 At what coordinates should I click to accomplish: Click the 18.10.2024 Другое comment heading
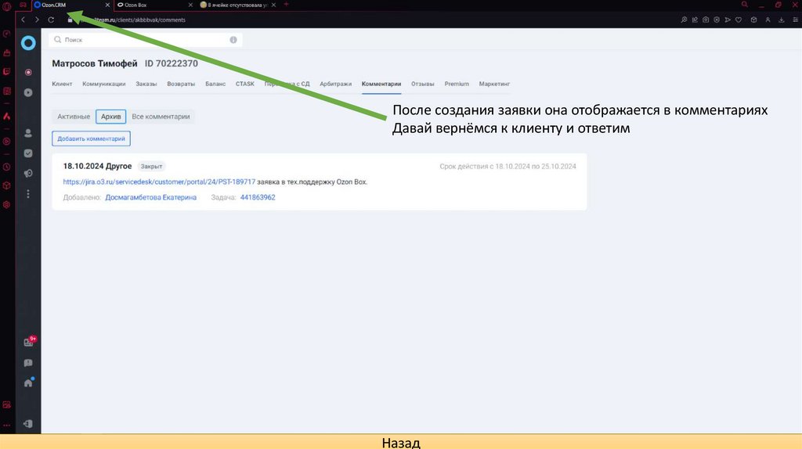tap(97, 166)
